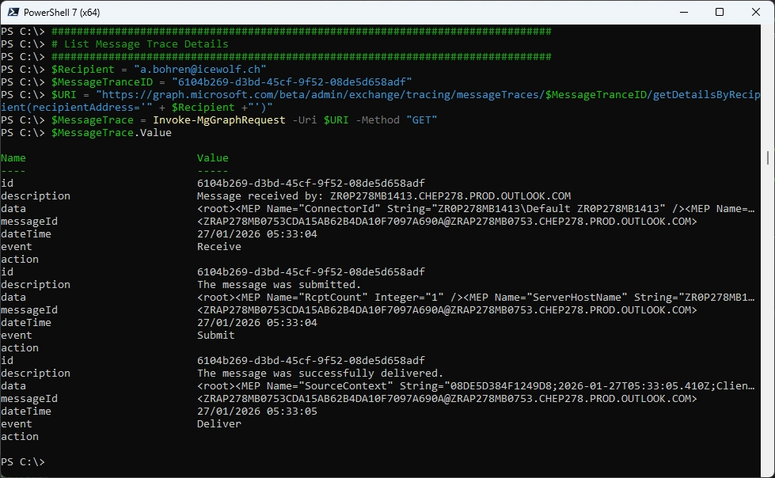Close the PowerShell 7 window
Viewport: 775px width, 478px height.
coord(755,12)
